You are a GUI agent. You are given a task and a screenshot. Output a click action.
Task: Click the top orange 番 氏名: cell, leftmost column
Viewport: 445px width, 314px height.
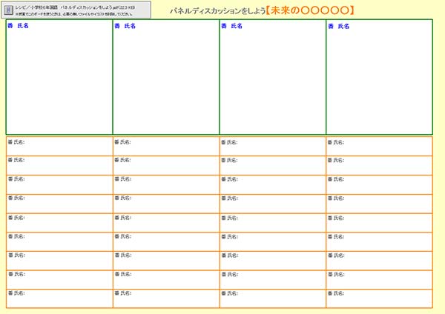pos(59,146)
